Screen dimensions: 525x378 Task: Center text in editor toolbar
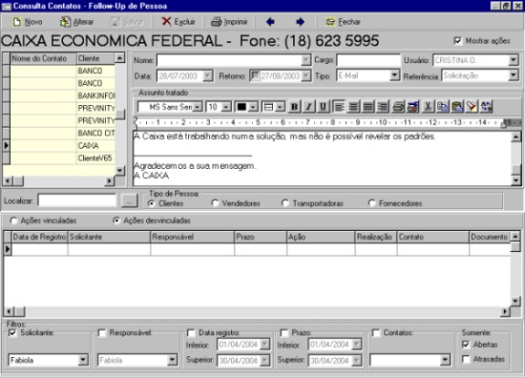tap(353, 107)
